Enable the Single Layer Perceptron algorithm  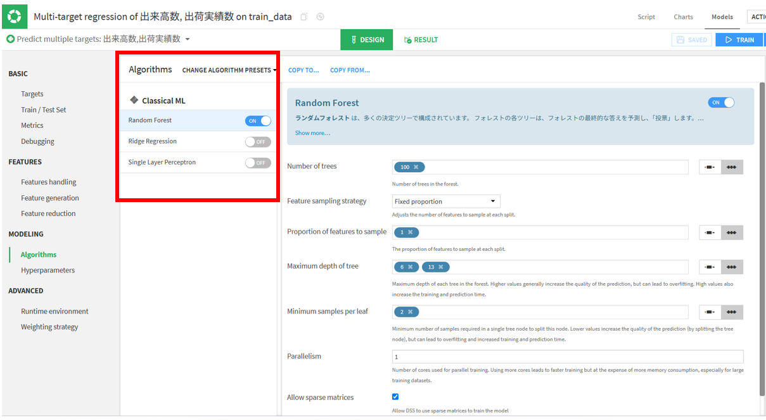point(258,163)
